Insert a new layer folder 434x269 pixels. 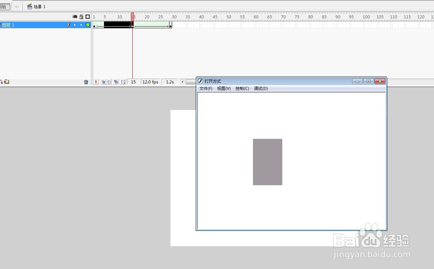click(7, 82)
